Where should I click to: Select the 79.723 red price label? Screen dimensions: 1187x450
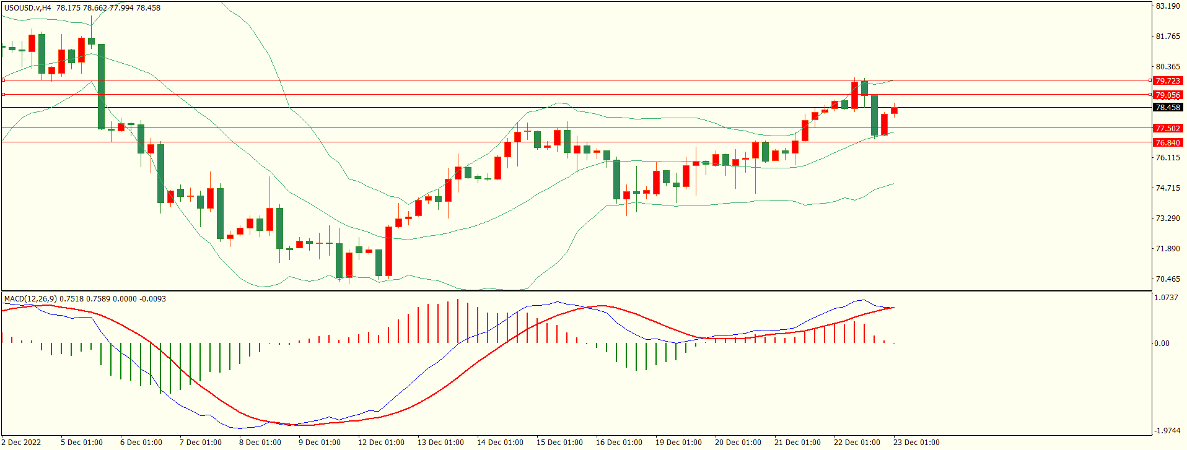1167,81
